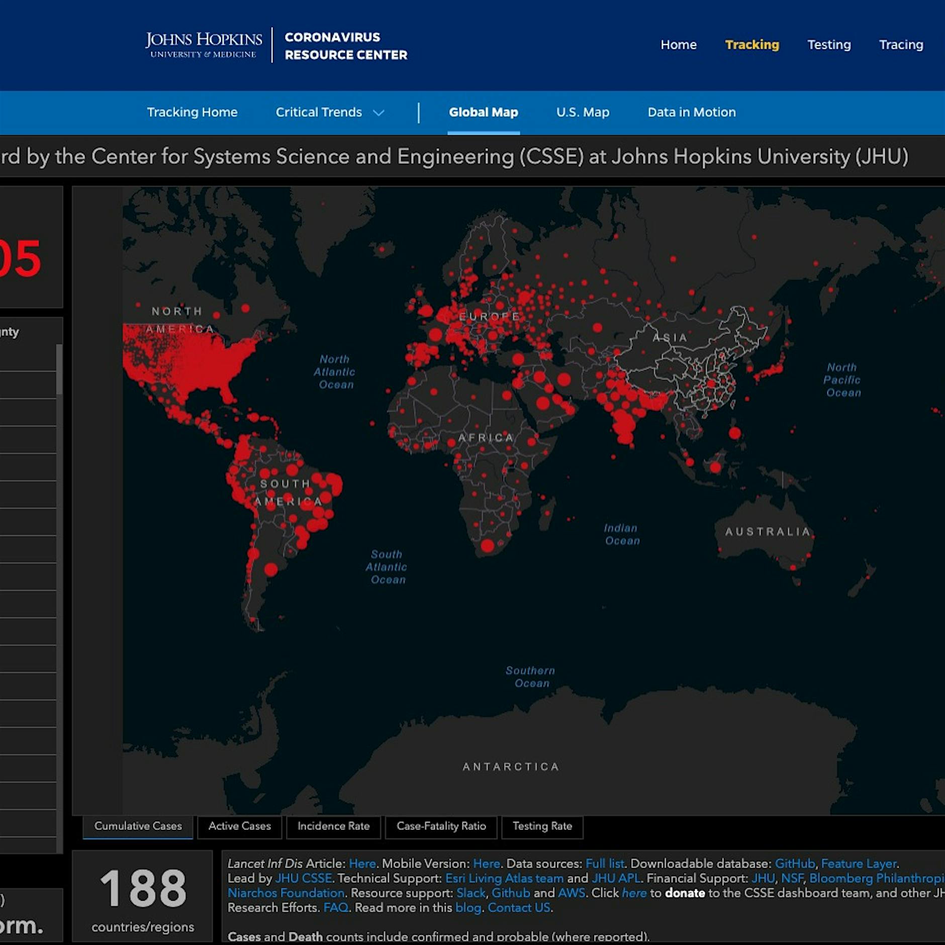945x945 pixels.
Task: Switch to the U.S. Map tab
Action: [583, 112]
